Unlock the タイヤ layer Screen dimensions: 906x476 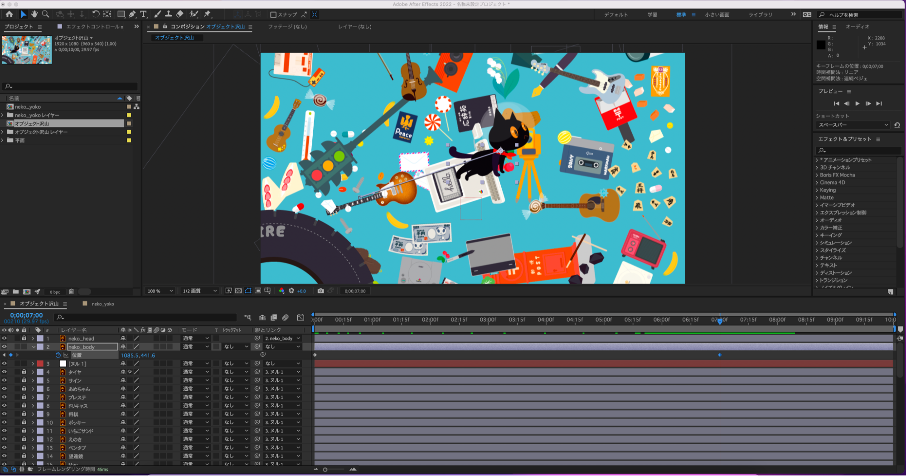24,372
